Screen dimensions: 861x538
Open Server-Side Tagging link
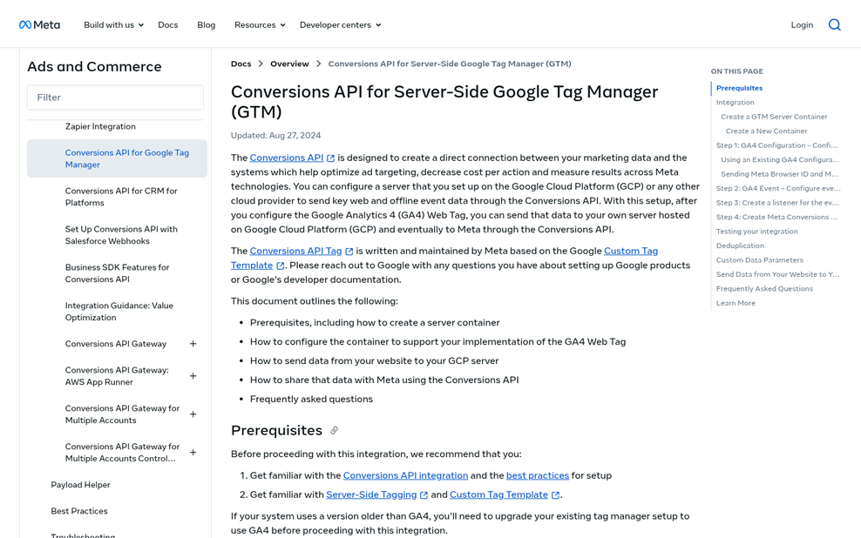(x=371, y=494)
